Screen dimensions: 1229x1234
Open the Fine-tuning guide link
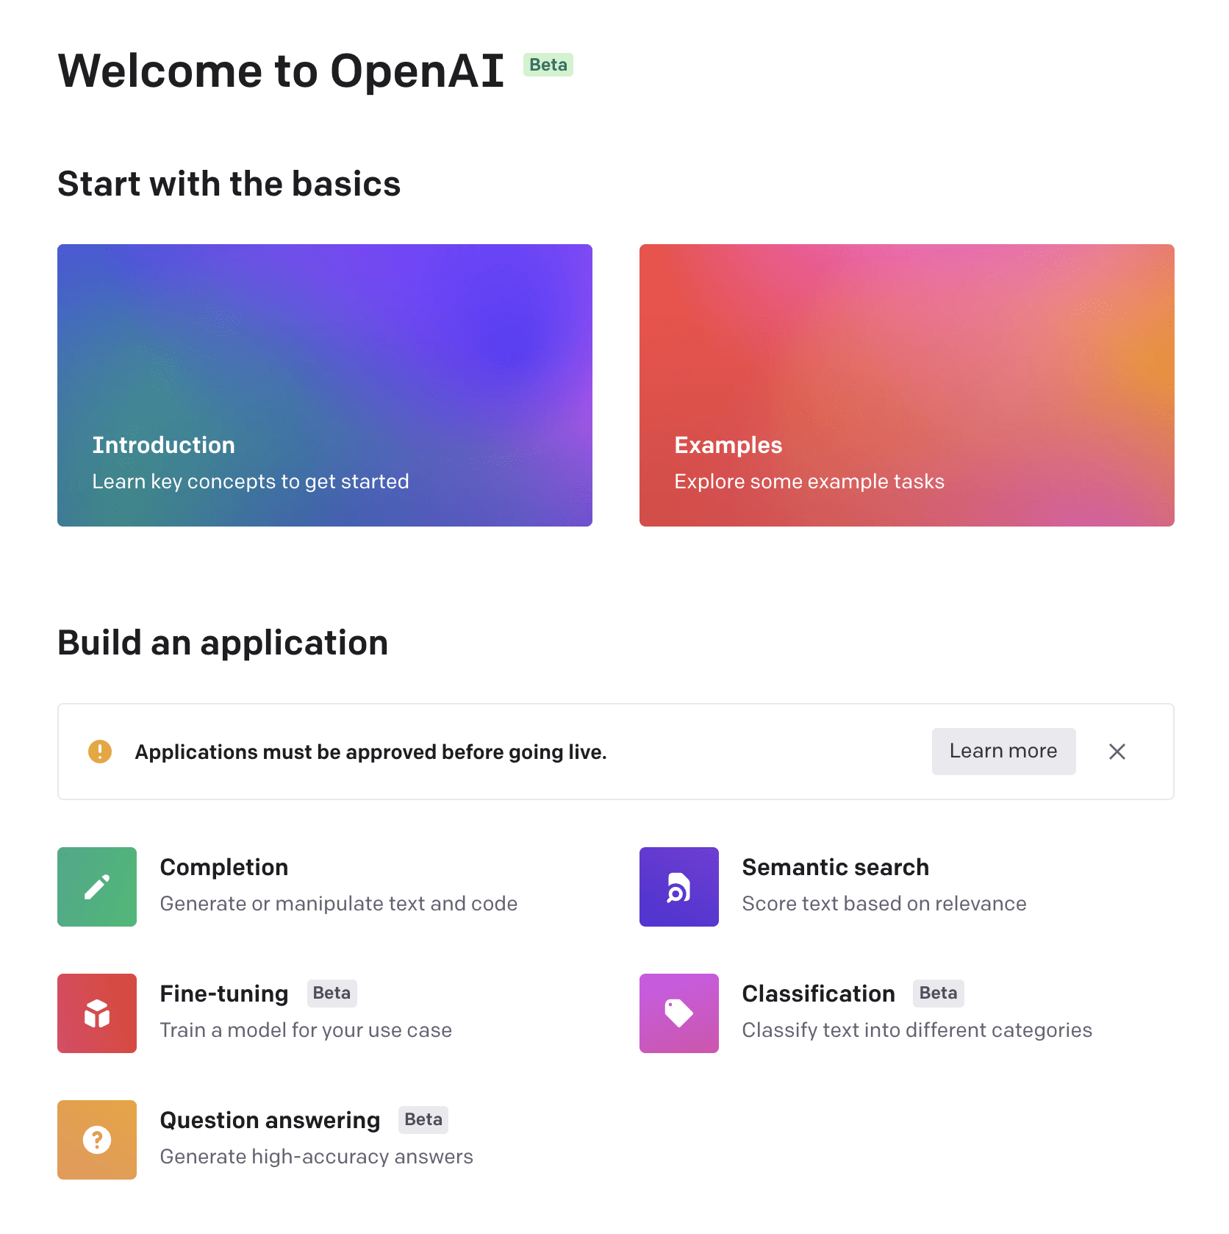point(224,994)
